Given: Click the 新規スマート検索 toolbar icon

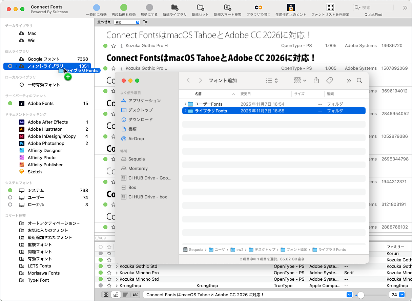Looking at the screenshot, I should pos(228,7).
